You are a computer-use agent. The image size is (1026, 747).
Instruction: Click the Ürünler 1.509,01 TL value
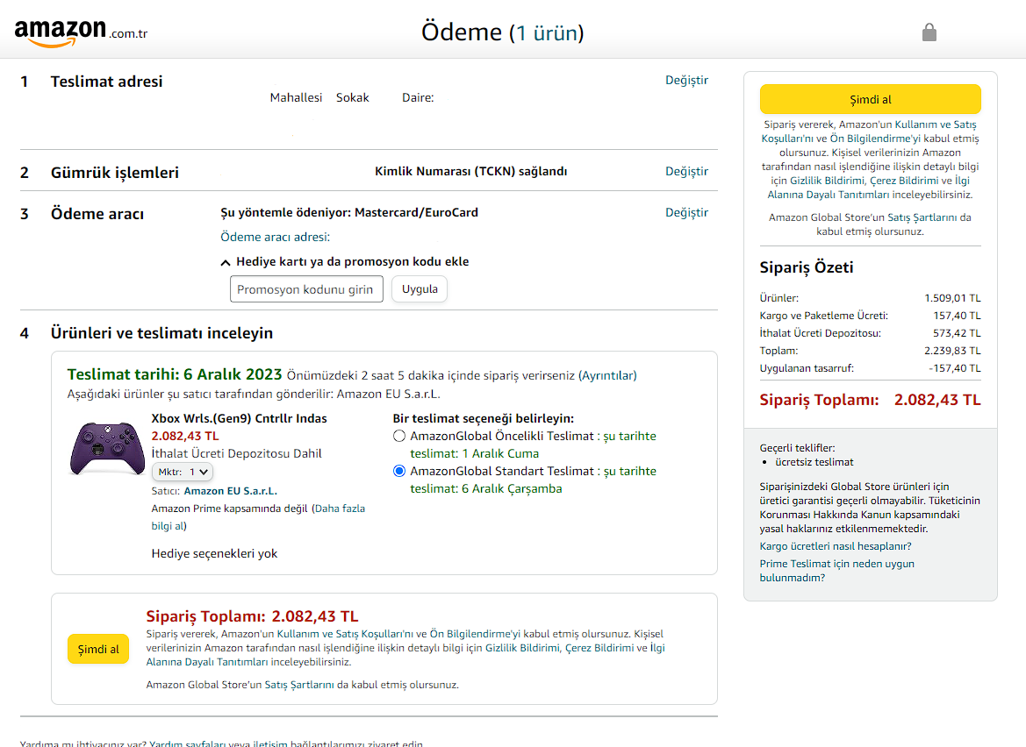point(953,298)
